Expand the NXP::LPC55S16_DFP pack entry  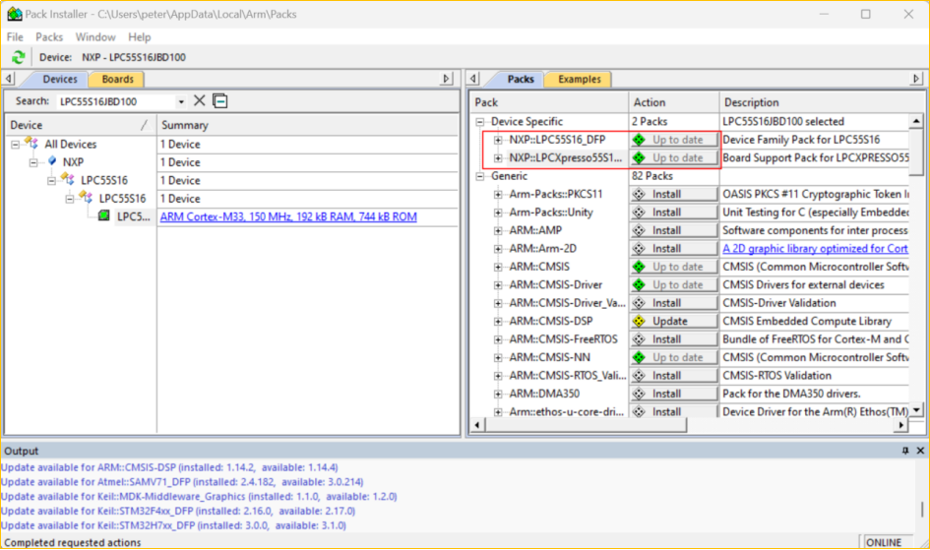point(499,140)
